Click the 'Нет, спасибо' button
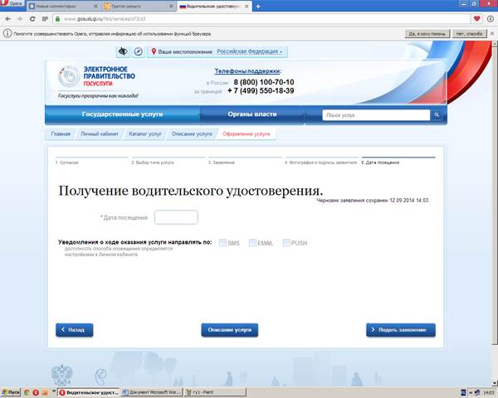Viewport: 498px width, 398px height. pos(470,34)
